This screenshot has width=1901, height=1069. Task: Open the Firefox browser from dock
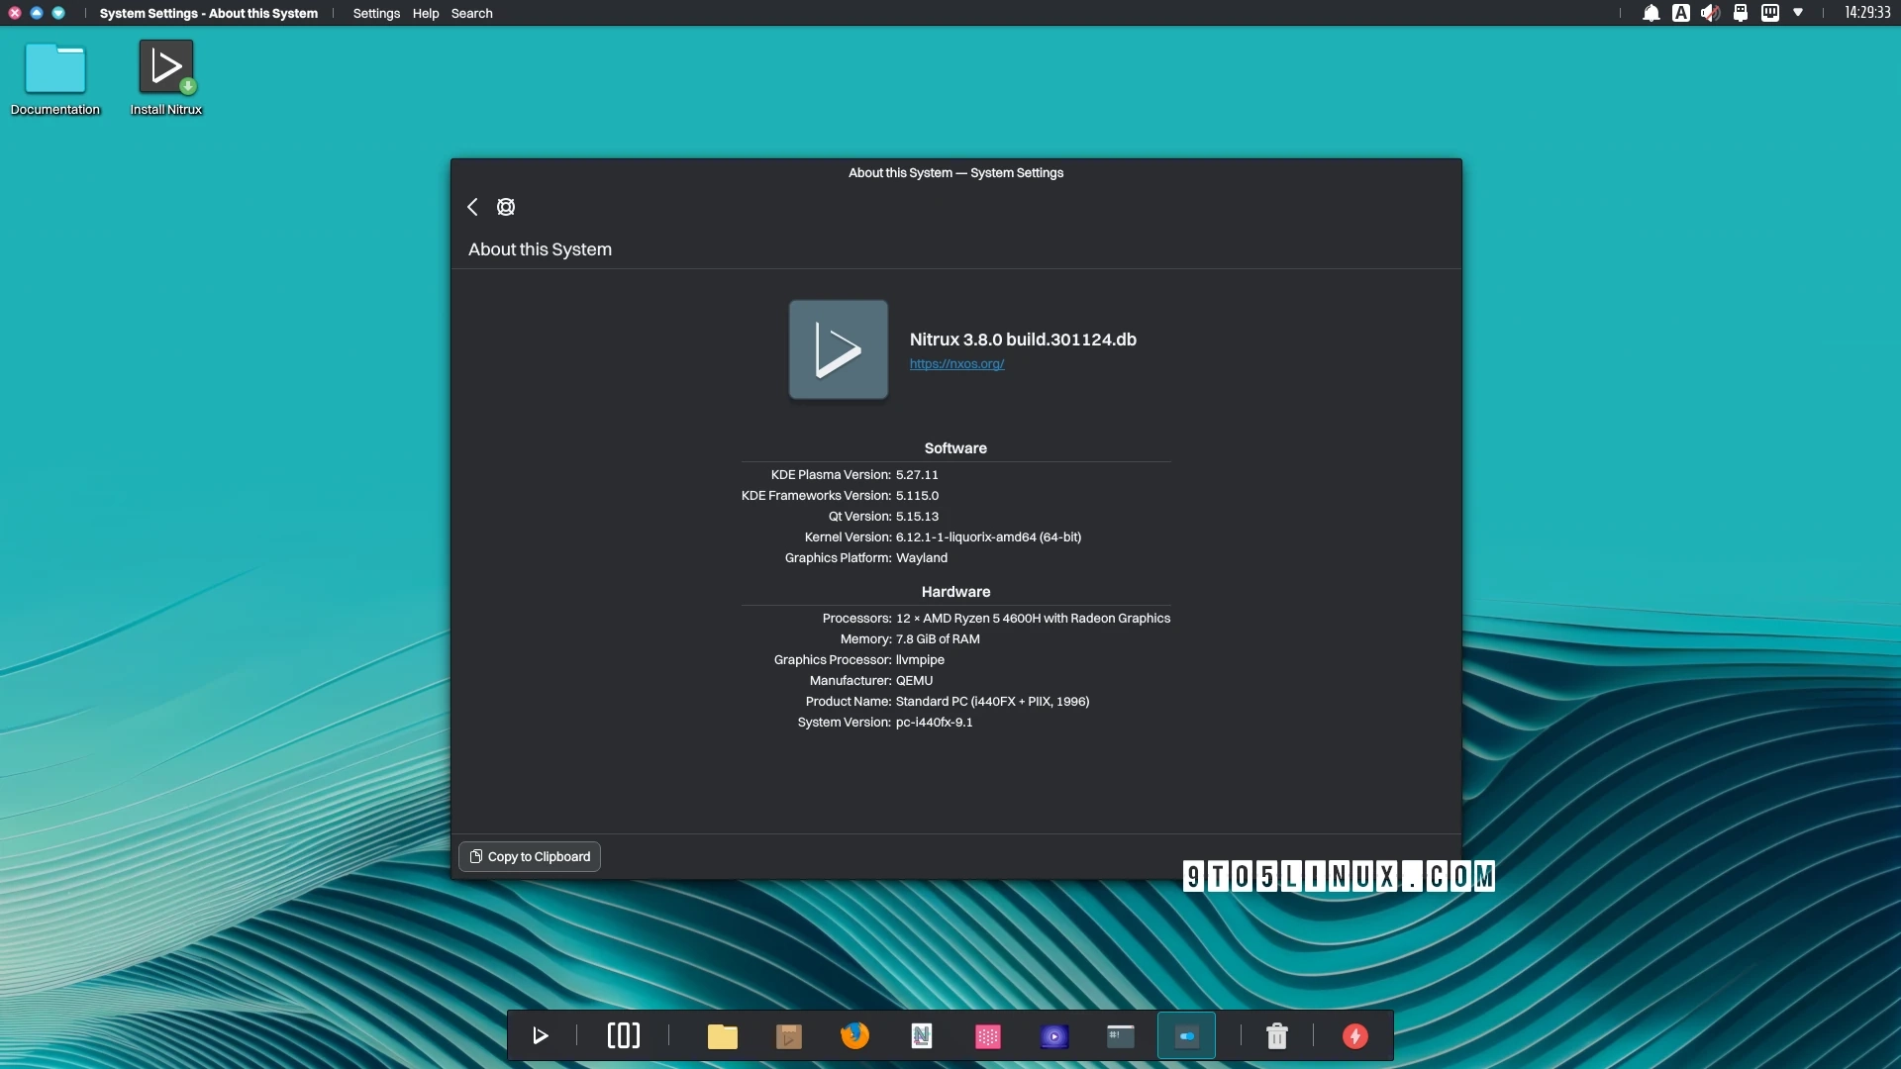tap(853, 1036)
